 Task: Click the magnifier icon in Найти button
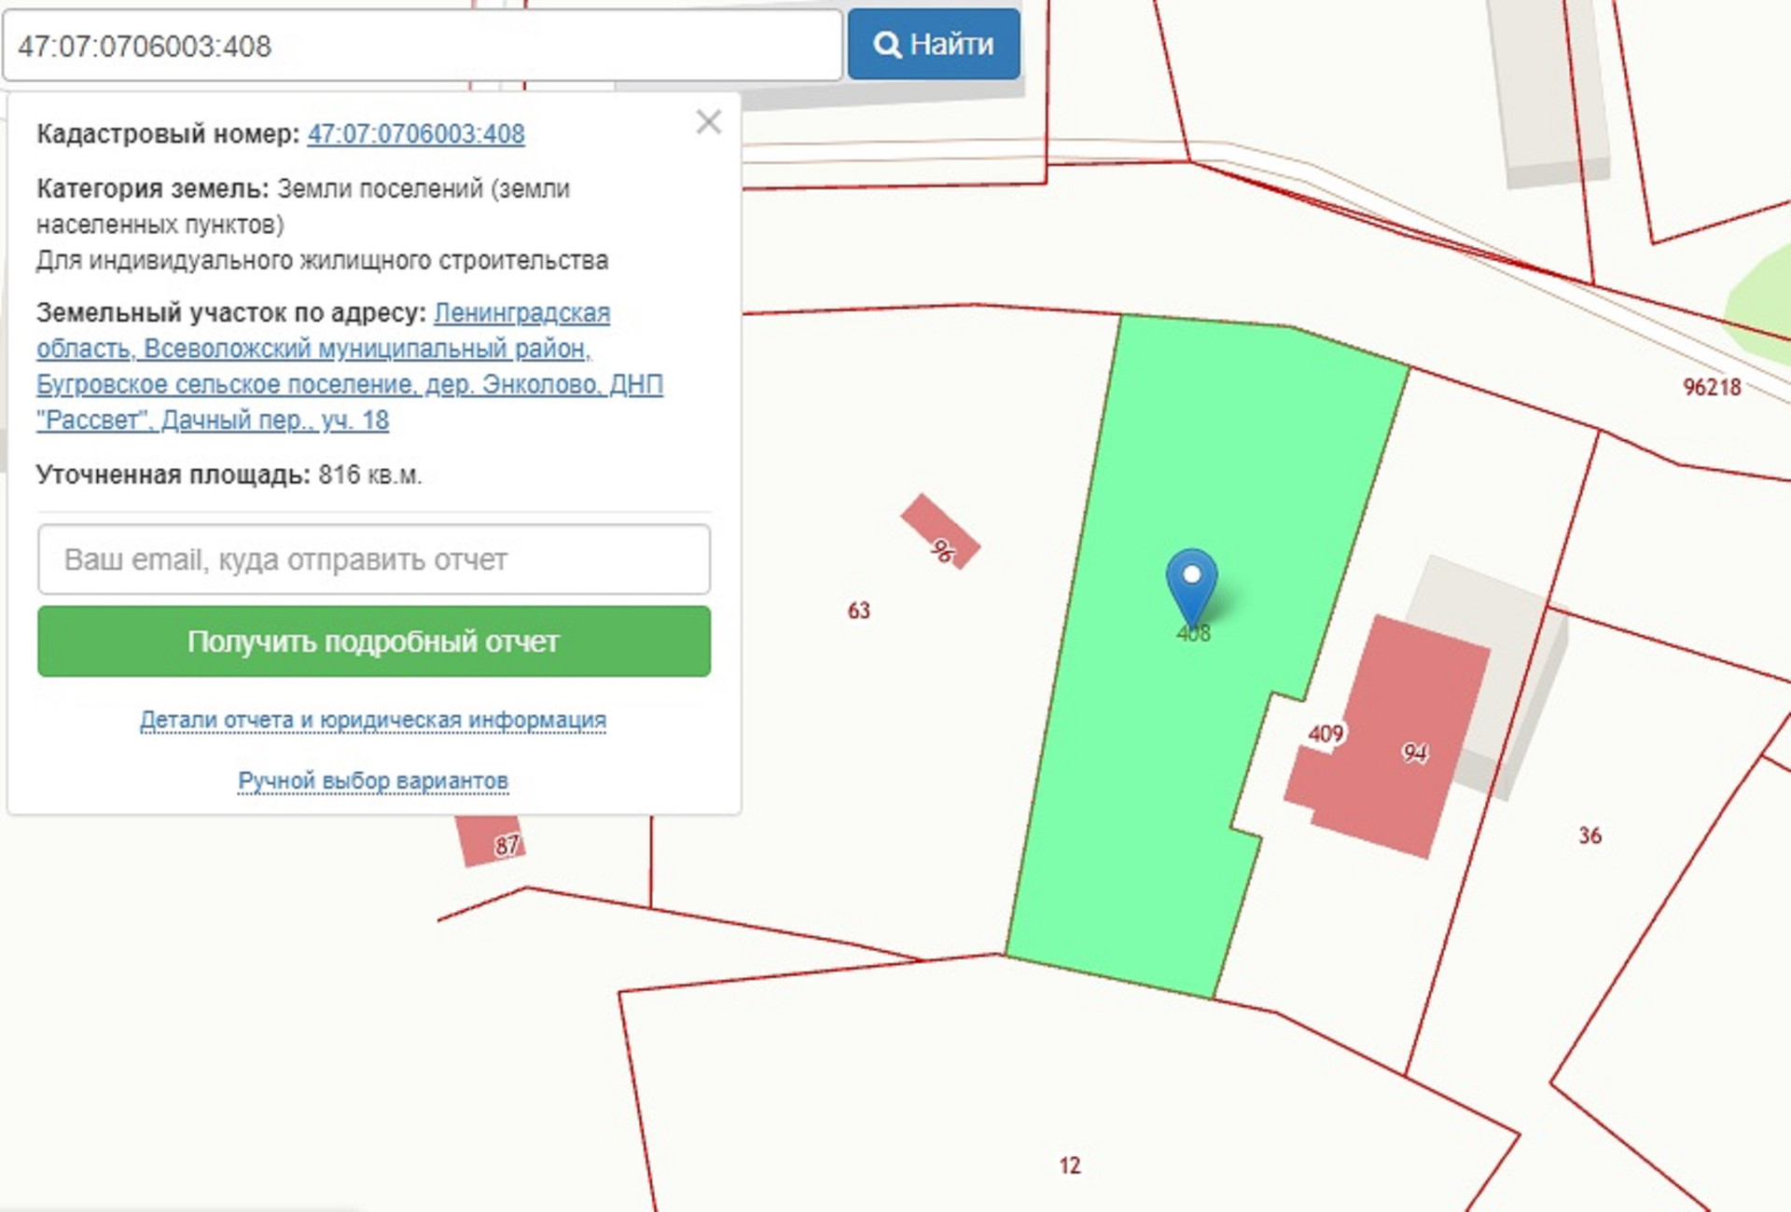pos(887,45)
